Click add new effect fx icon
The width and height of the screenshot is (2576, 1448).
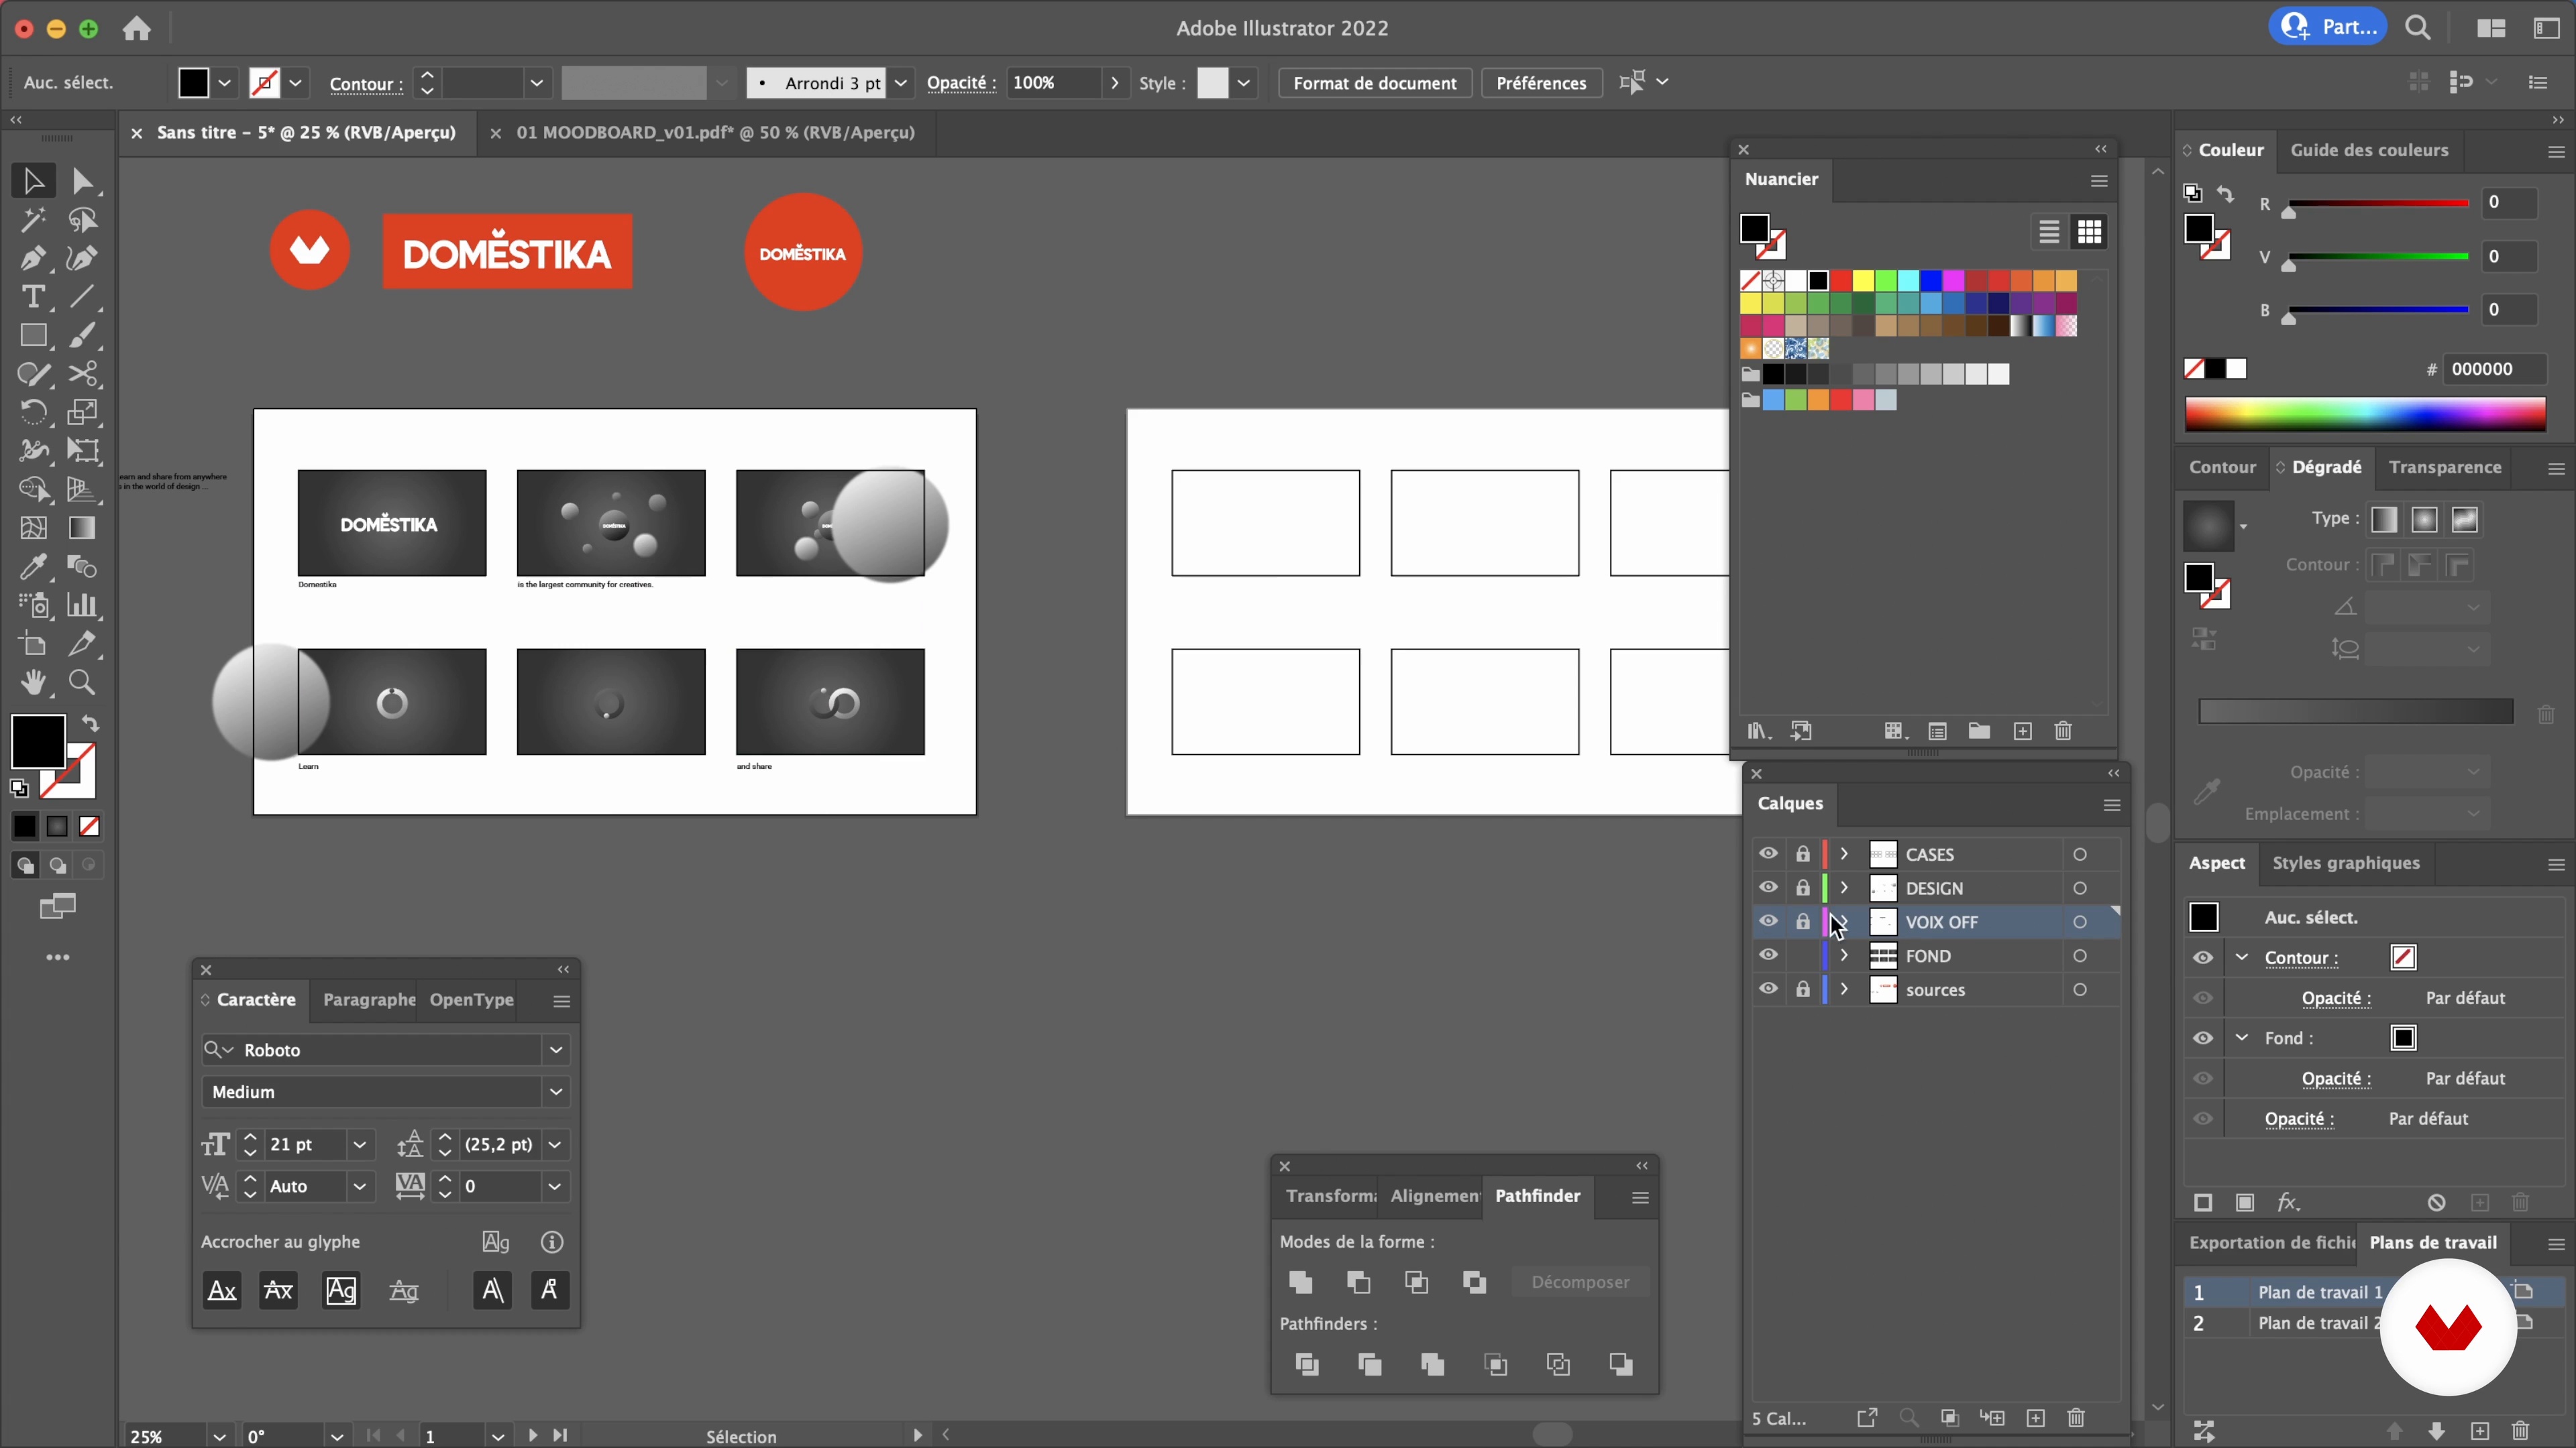(x=2288, y=1203)
